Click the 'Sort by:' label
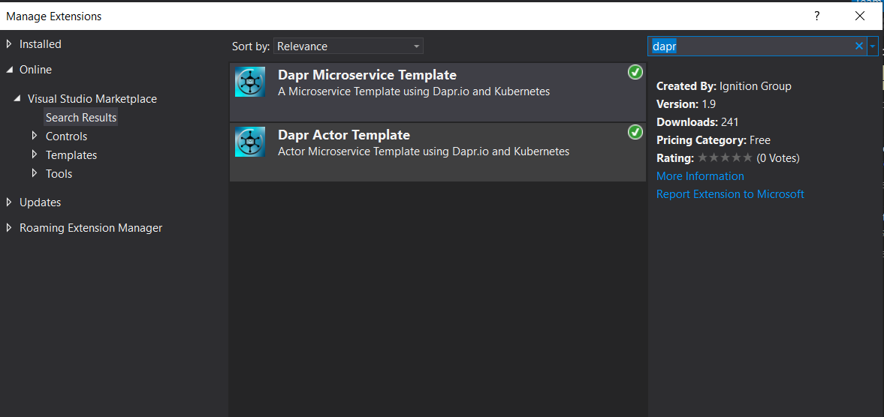 [x=251, y=46]
